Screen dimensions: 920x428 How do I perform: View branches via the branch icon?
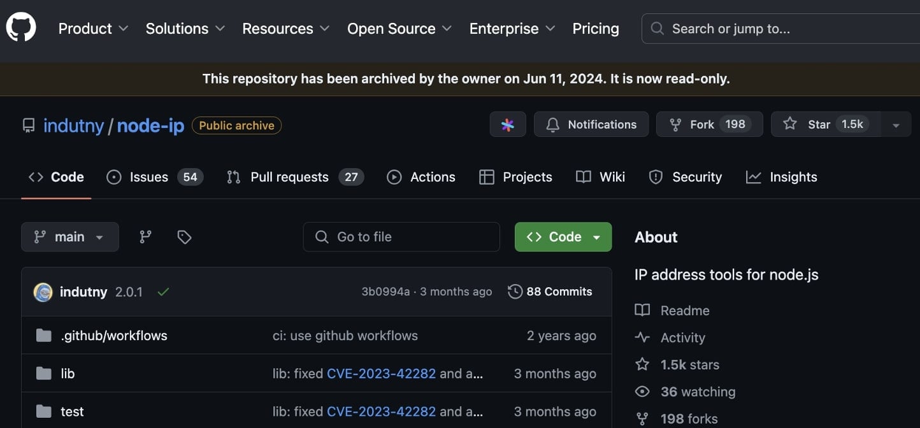tap(146, 237)
